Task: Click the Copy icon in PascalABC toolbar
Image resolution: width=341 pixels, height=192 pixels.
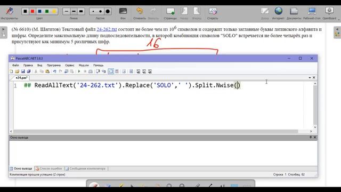Action: pos(42,71)
